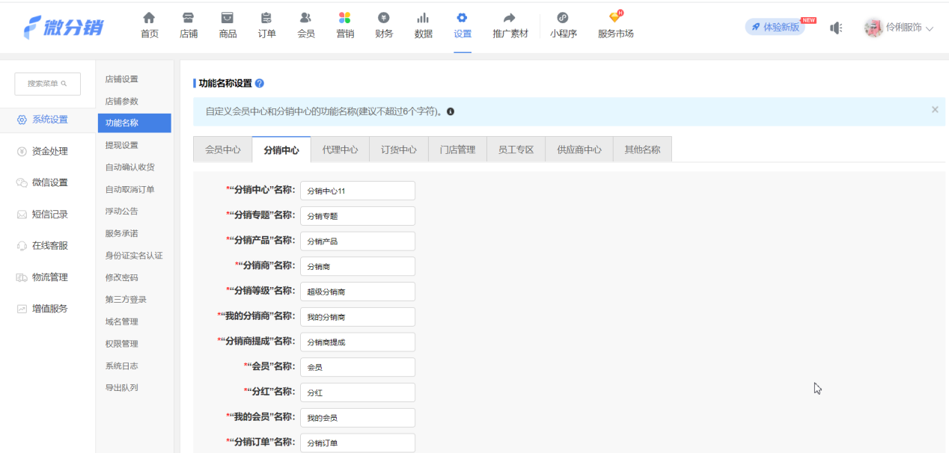Select 资金处理 in left sidebar
This screenshot has width=949, height=453.
pos(49,151)
